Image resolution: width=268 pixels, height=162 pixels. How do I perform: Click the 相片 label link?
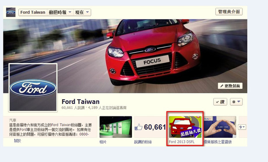103,142
